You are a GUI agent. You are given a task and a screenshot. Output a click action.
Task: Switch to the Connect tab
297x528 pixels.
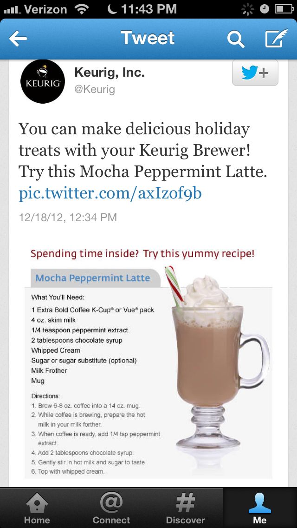pos(111,508)
